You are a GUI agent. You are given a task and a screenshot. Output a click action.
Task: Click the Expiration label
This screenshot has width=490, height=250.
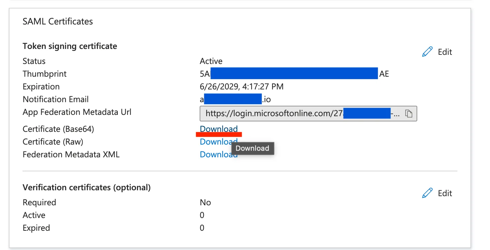(x=41, y=86)
